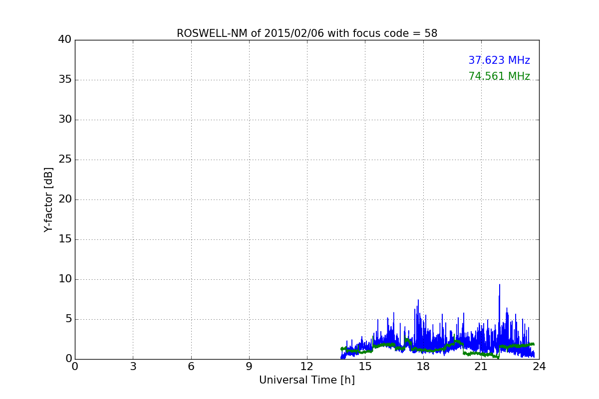Click the y-axis tick label '5'

click(68, 319)
